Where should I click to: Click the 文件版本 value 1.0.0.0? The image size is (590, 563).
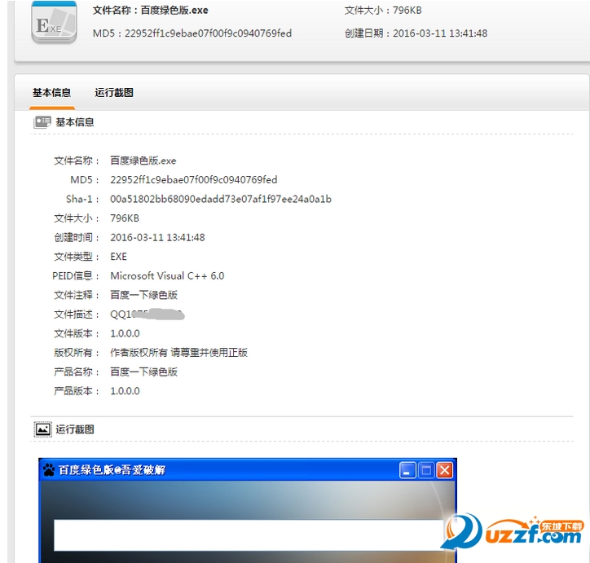point(125,333)
